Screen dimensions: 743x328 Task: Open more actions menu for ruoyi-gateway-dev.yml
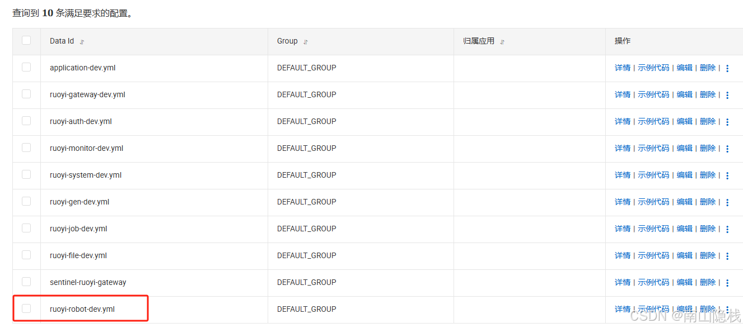pos(727,95)
